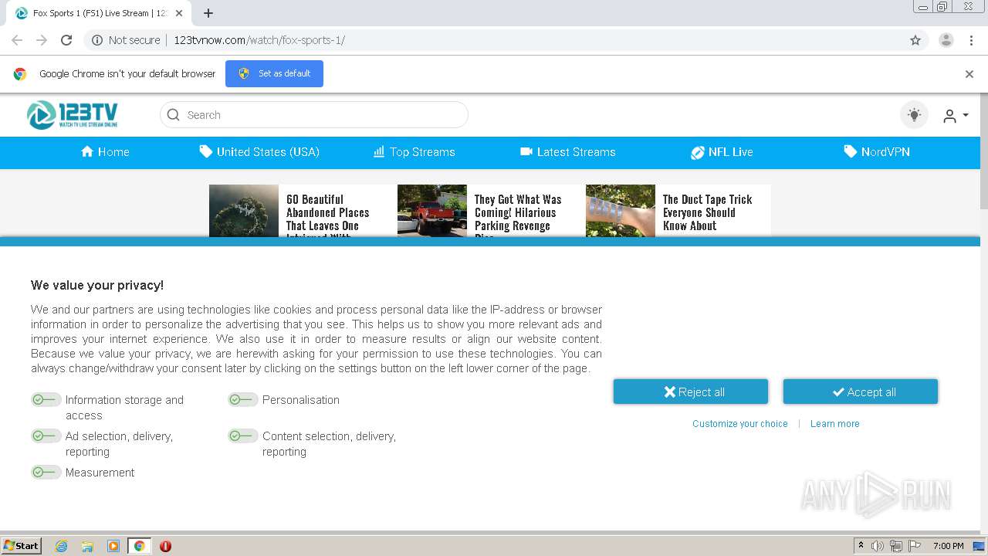The height and width of the screenshot is (556, 988).
Task: Close the Fox Sports 1 tab
Action: click(x=179, y=13)
